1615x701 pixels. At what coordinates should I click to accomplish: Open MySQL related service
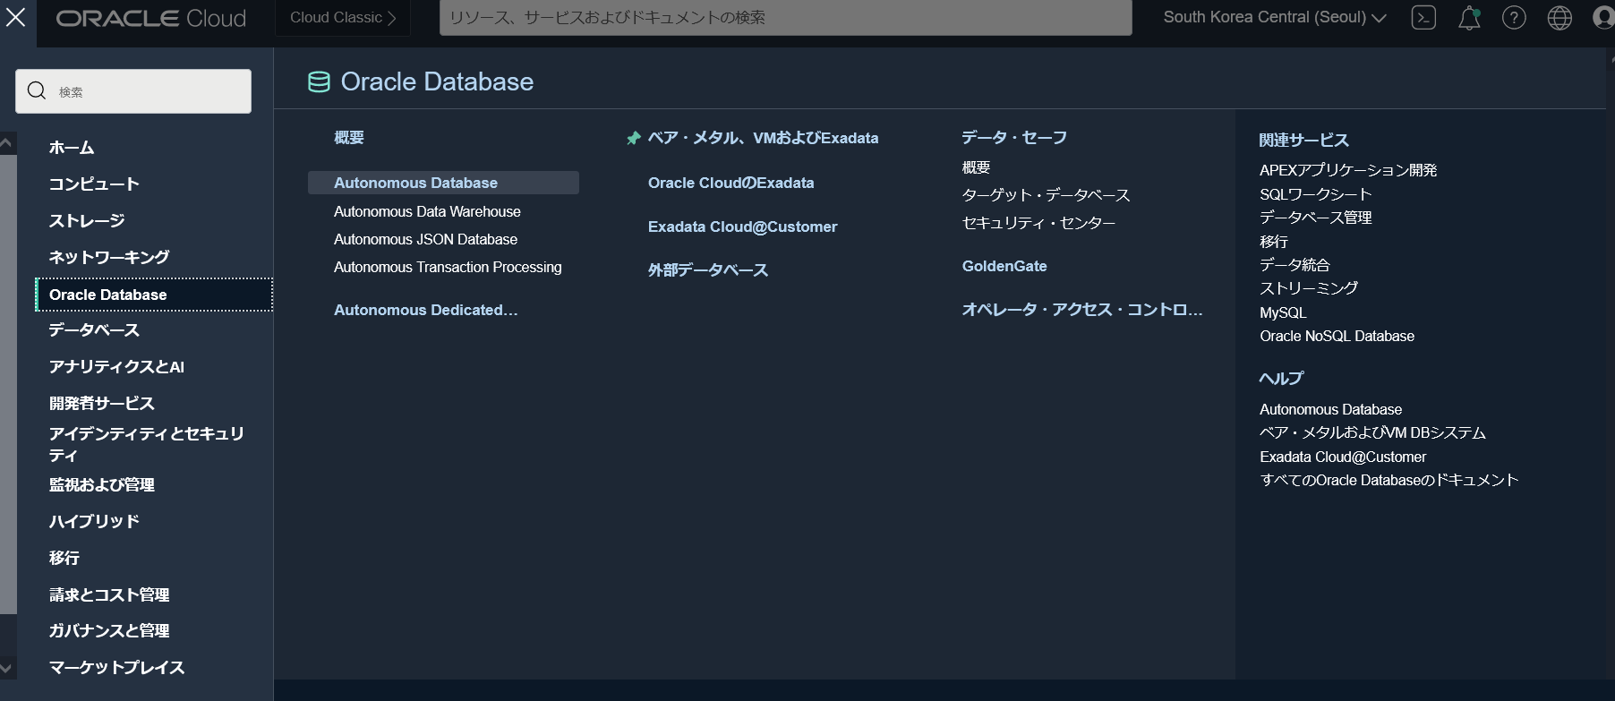[x=1283, y=312]
